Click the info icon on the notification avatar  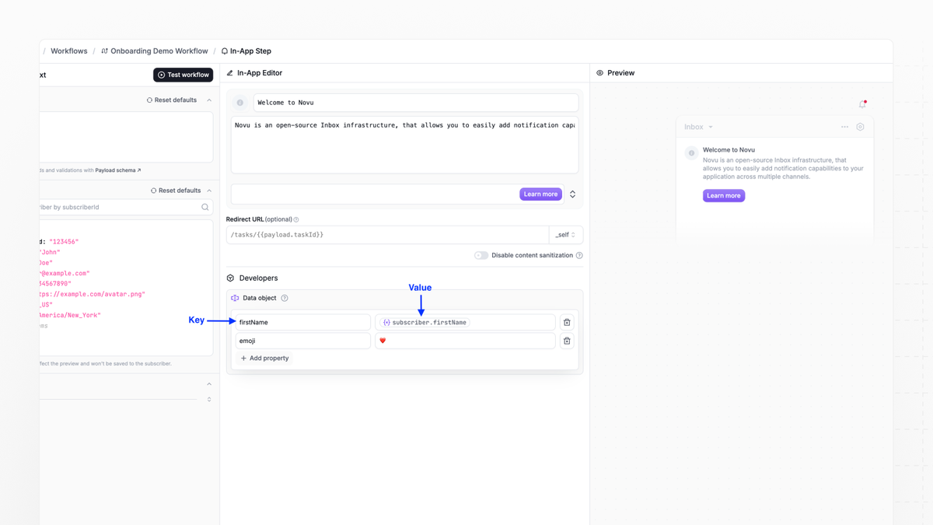pos(690,152)
